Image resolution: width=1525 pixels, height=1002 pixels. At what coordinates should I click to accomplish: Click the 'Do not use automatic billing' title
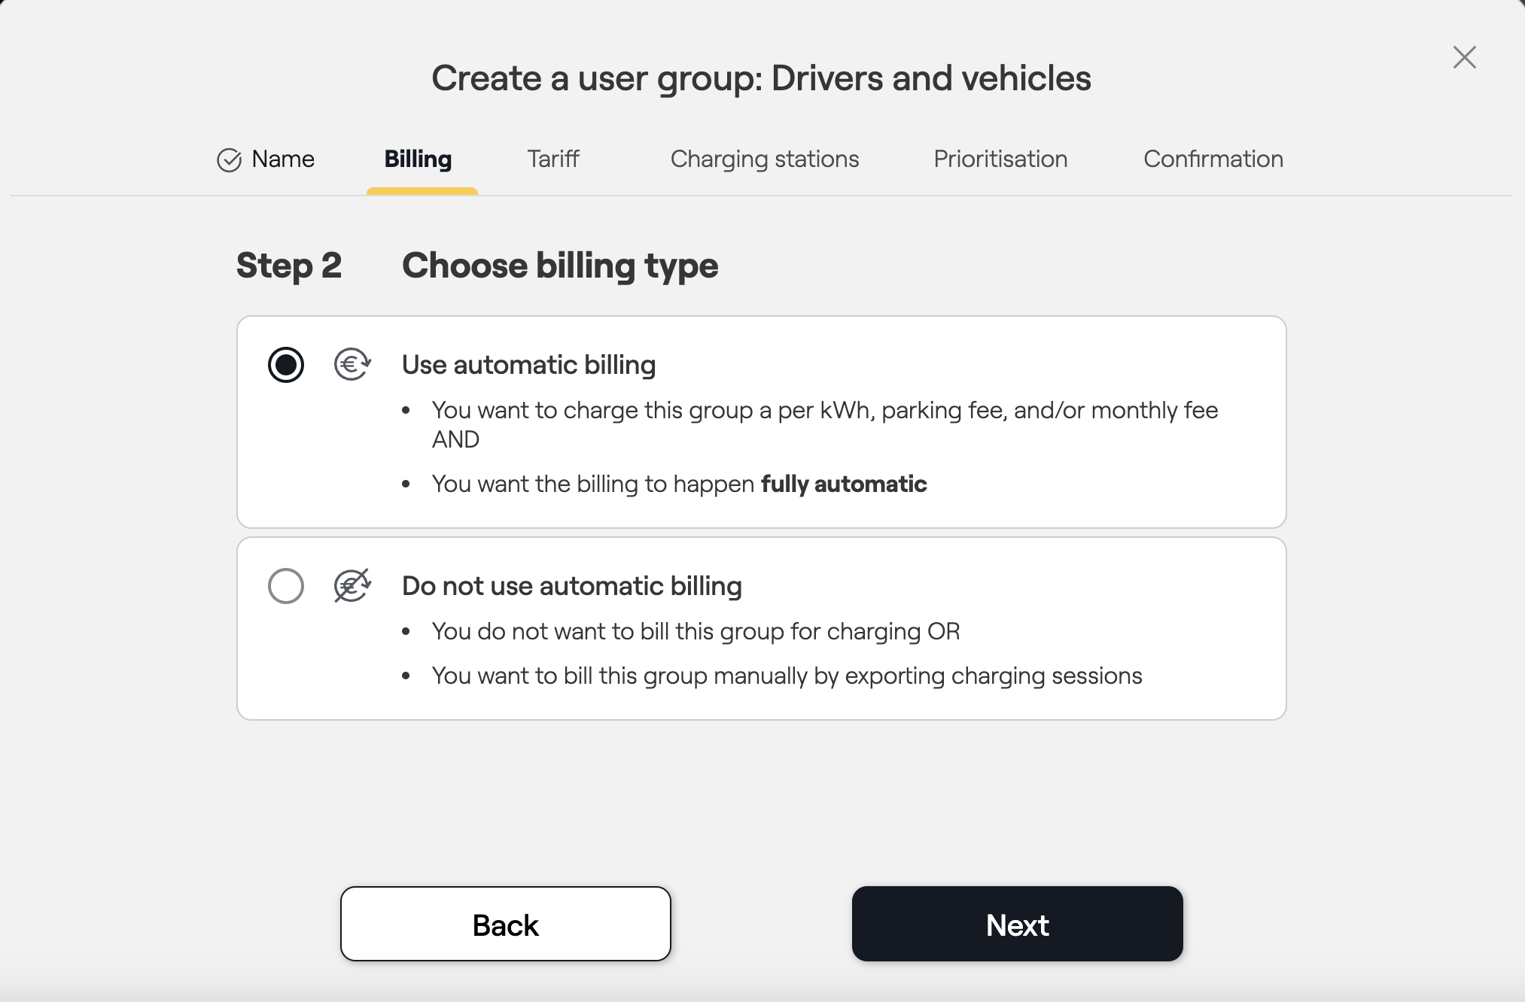[x=571, y=586]
